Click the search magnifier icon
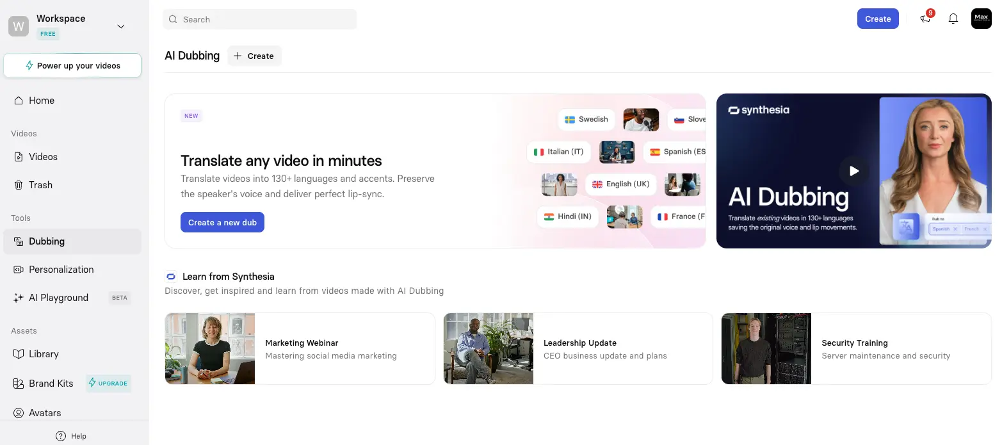This screenshot has height=445, width=1002. [x=173, y=19]
